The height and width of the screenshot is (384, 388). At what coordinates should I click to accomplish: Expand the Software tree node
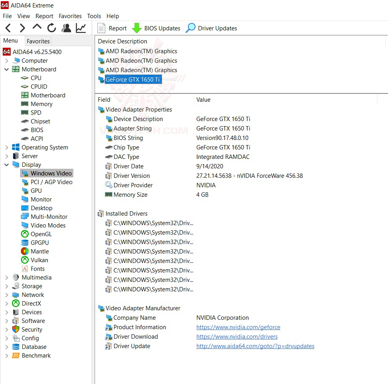[x=7, y=321]
